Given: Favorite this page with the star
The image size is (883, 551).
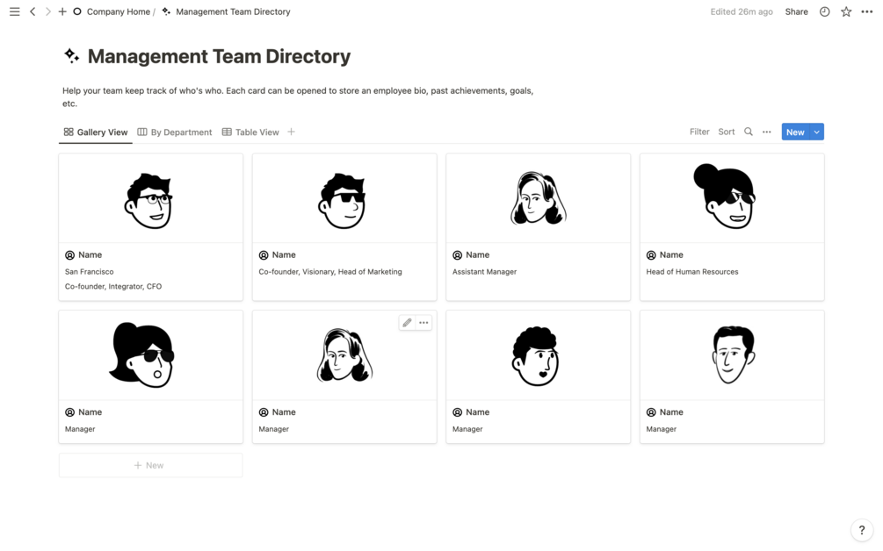Looking at the screenshot, I should coord(846,11).
